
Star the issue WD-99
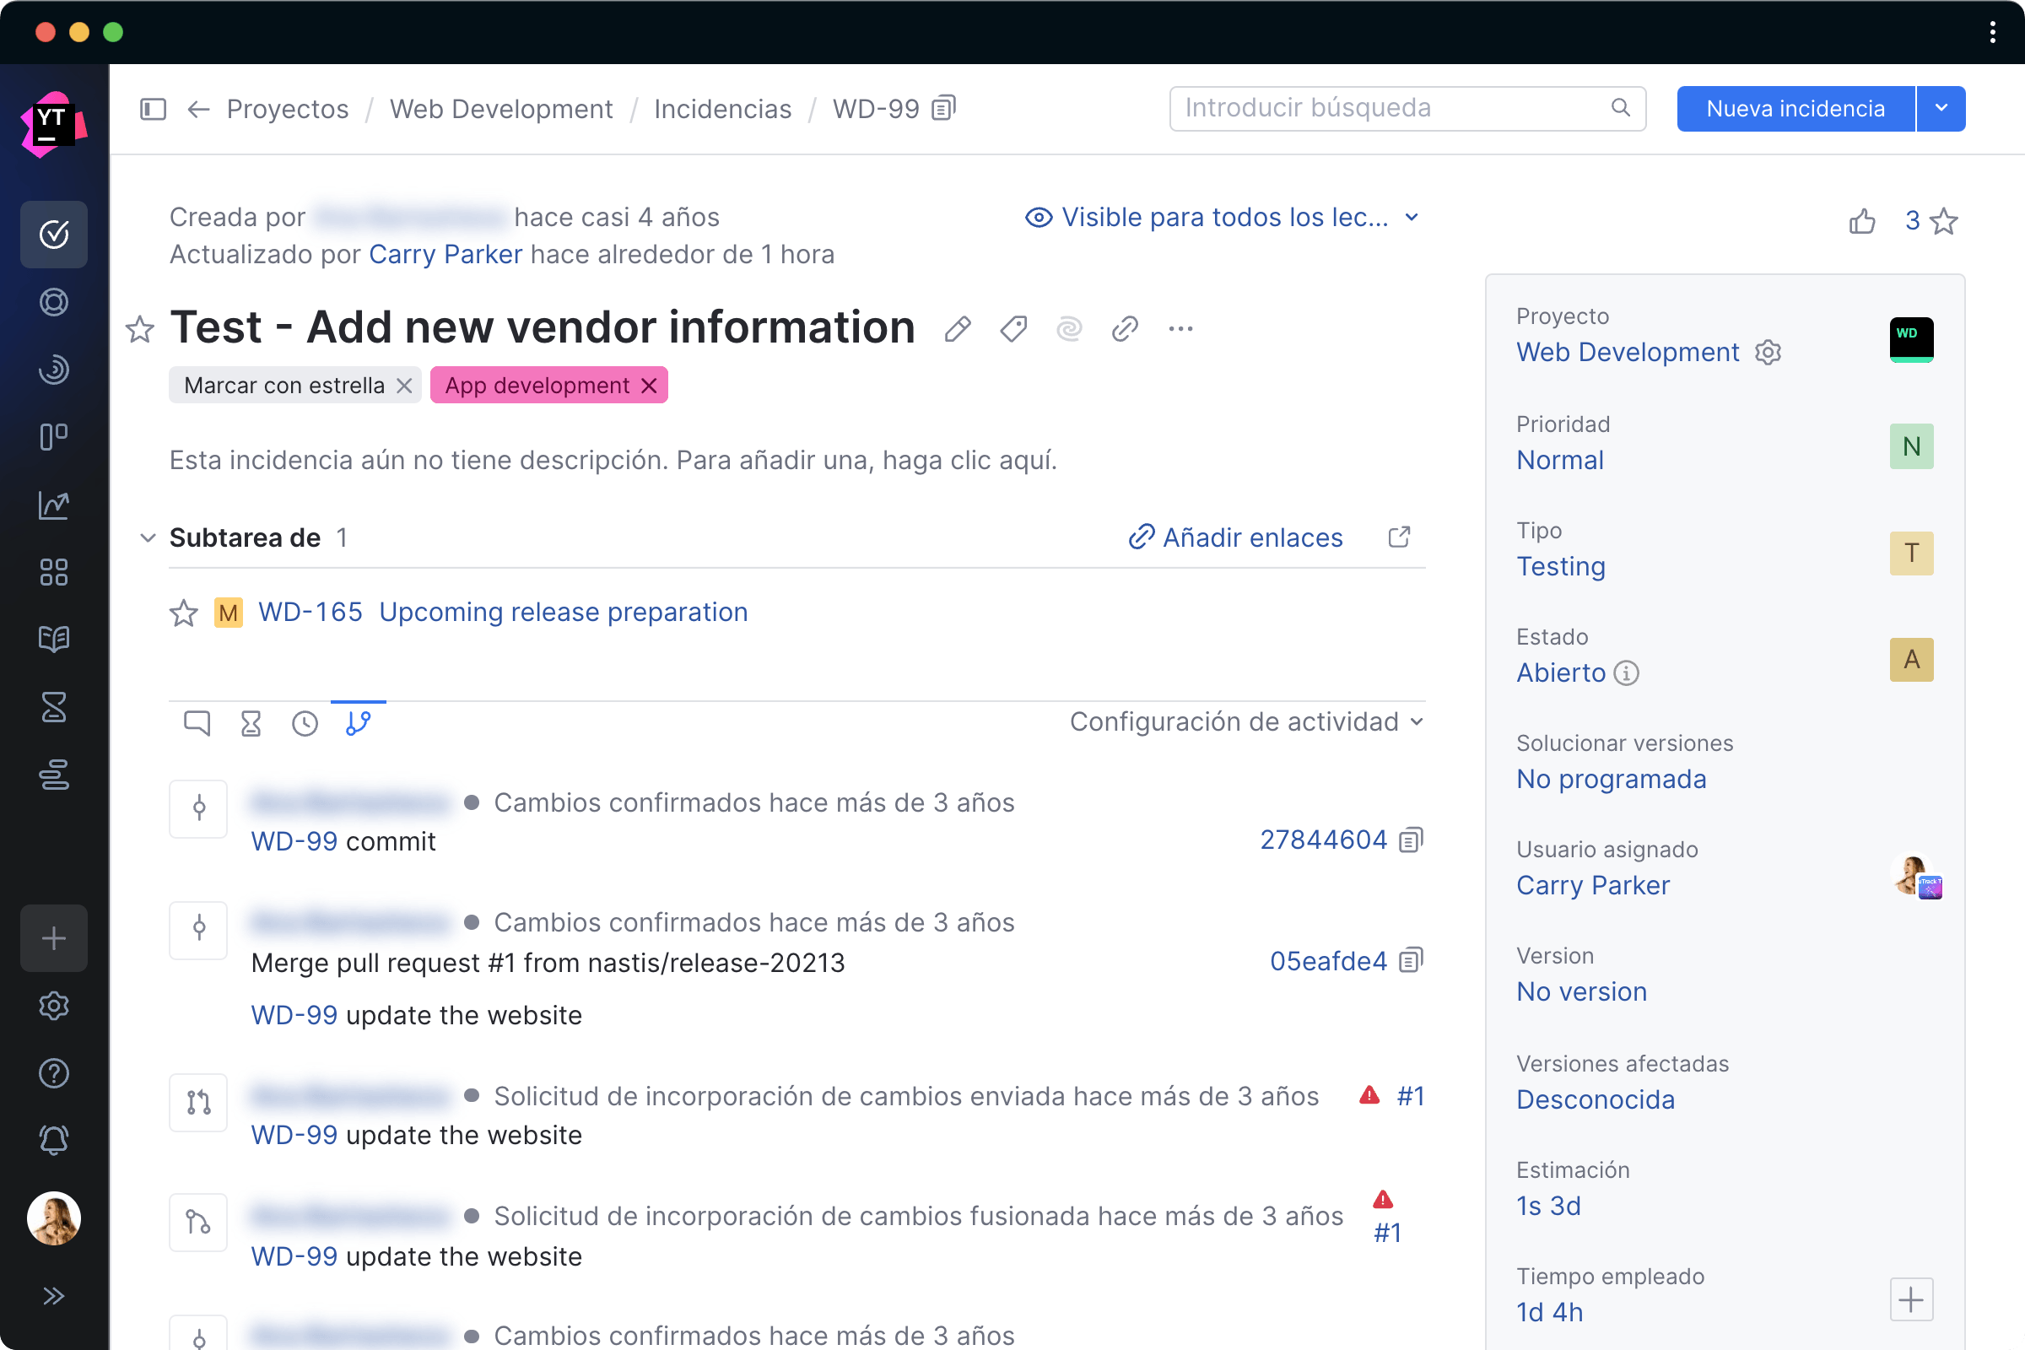coord(139,330)
